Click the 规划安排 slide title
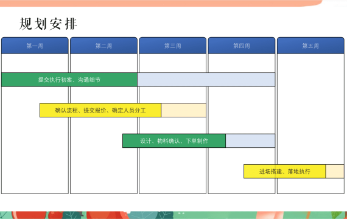347x219 pixels. (x=48, y=24)
